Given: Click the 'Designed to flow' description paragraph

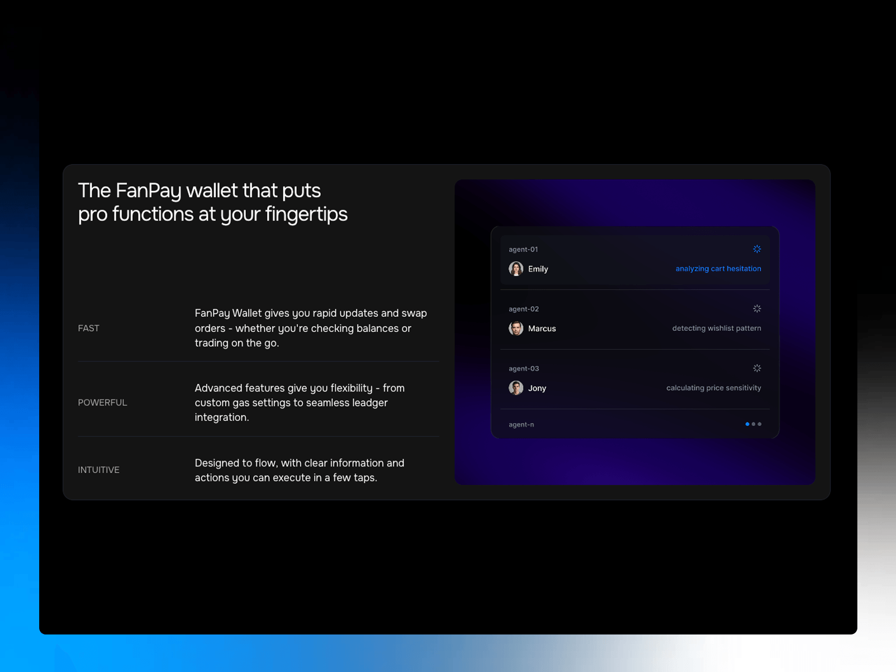Looking at the screenshot, I should coord(300,470).
